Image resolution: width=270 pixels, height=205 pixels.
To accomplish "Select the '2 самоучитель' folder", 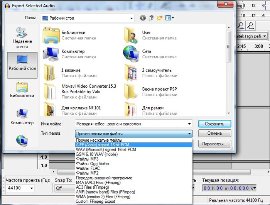I will click(x=151, y=73).
